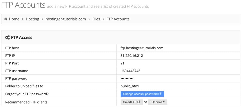The height and width of the screenshot is (108, 241).
Task: Click the FTP Accounts page heading
Action: tap(23, 5)
